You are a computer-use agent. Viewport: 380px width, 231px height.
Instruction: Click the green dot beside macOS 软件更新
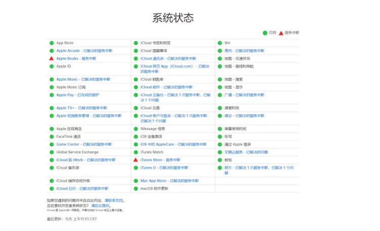click(136, 189)
